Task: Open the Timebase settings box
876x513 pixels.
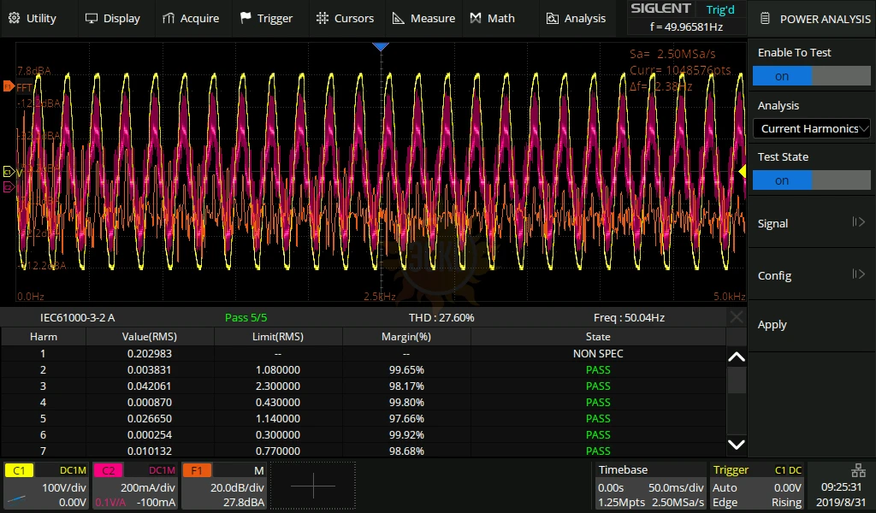Action: coord(650,486)
